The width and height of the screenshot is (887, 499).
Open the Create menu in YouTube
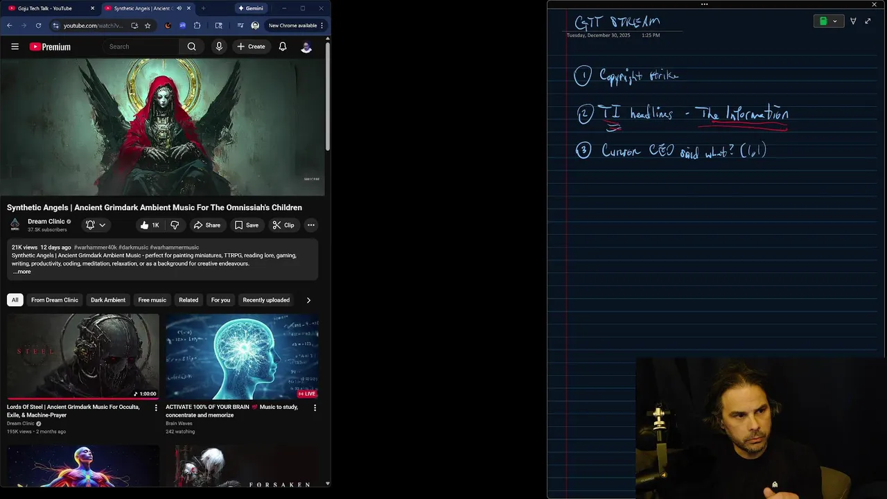(x=251, y=46)
